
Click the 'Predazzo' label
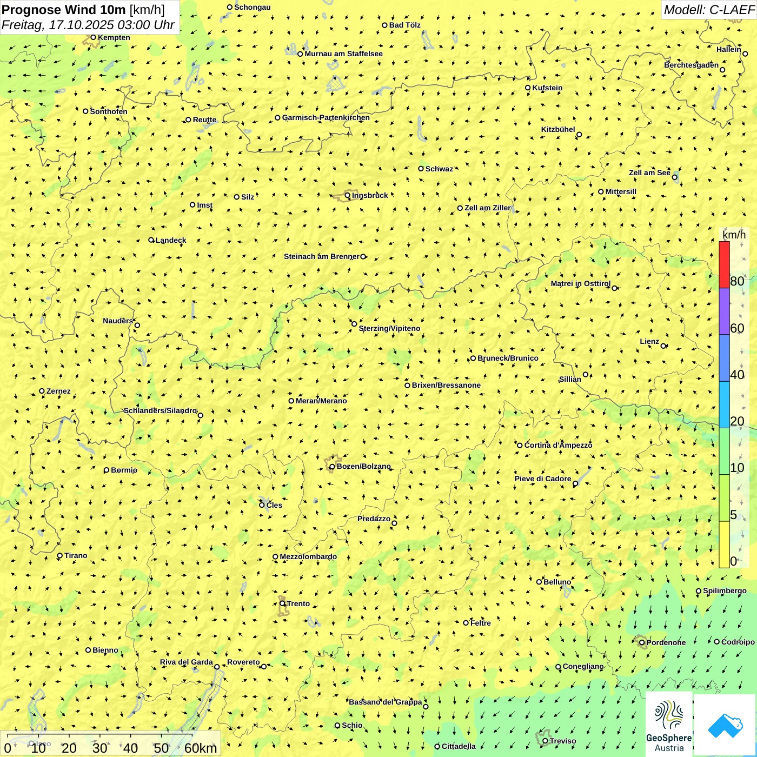374,519
